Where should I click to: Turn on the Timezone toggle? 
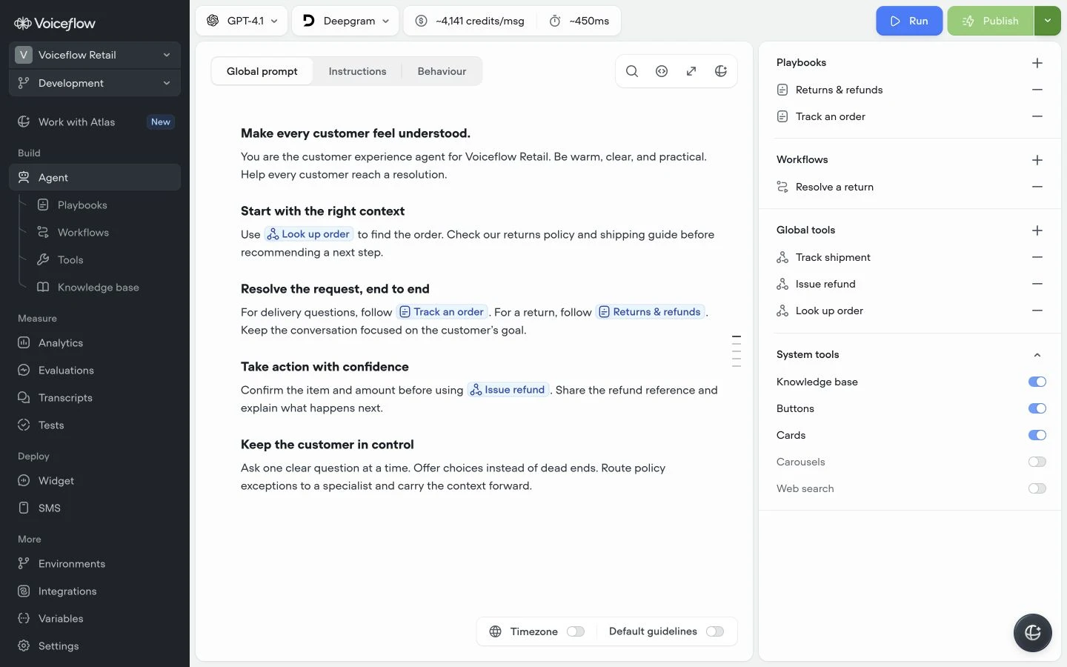[x=576, y=631]
